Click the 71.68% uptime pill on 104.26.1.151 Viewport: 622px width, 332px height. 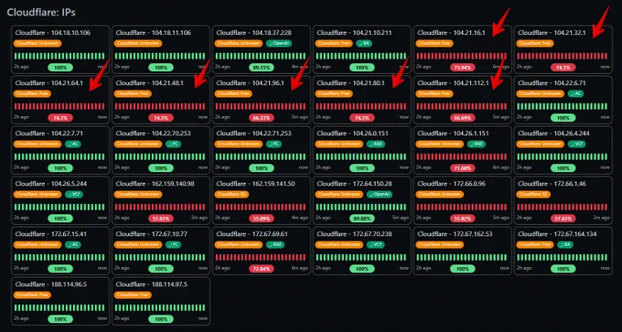[463, 168]
